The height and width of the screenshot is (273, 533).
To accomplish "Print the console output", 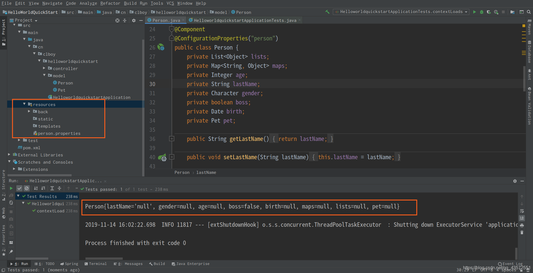I will click(522, 225).
